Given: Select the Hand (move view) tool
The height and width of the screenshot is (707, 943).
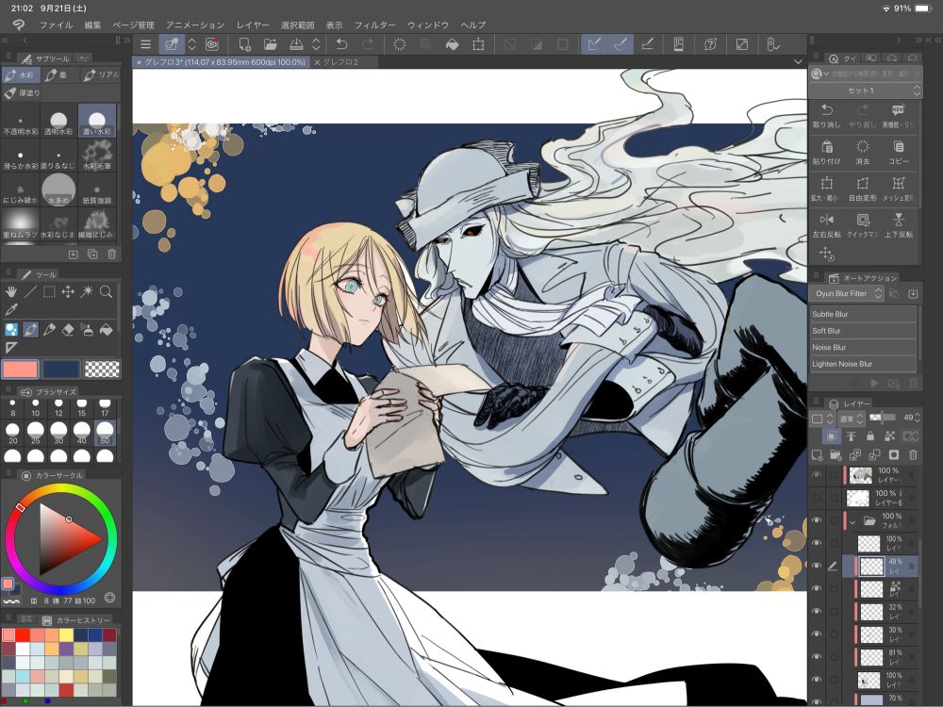Looking at the screenshot, I should coord(11,291).
